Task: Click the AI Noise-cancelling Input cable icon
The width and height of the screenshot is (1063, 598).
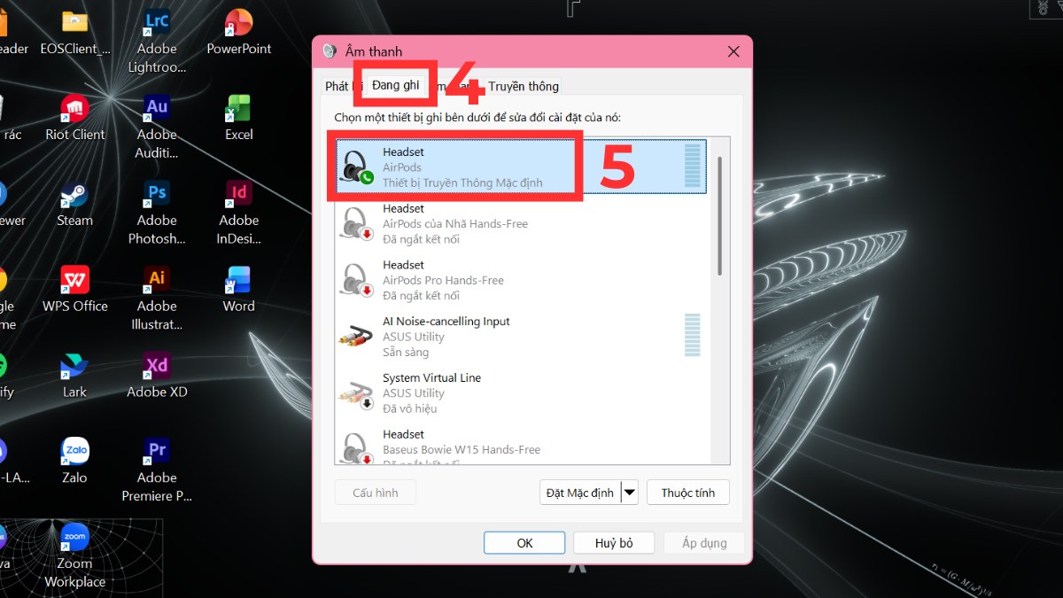Action: pos(356,337)
